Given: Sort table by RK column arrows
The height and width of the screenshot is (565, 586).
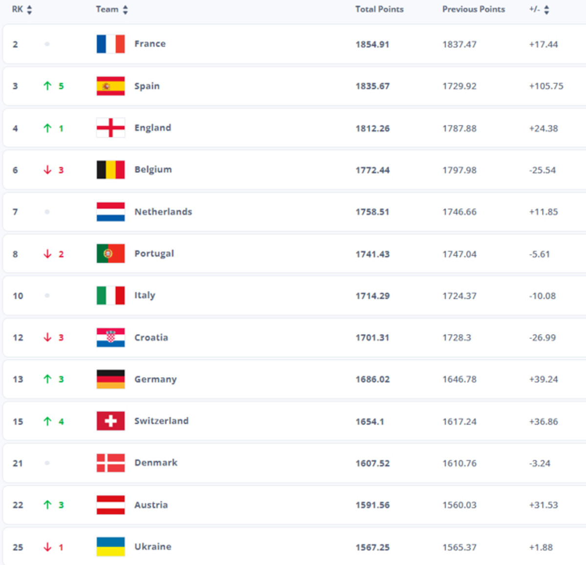Looking at the screenshot, I should 29,10.
